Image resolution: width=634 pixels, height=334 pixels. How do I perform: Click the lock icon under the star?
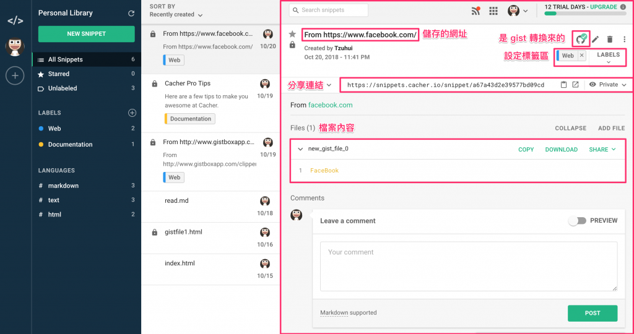(292, 45)
